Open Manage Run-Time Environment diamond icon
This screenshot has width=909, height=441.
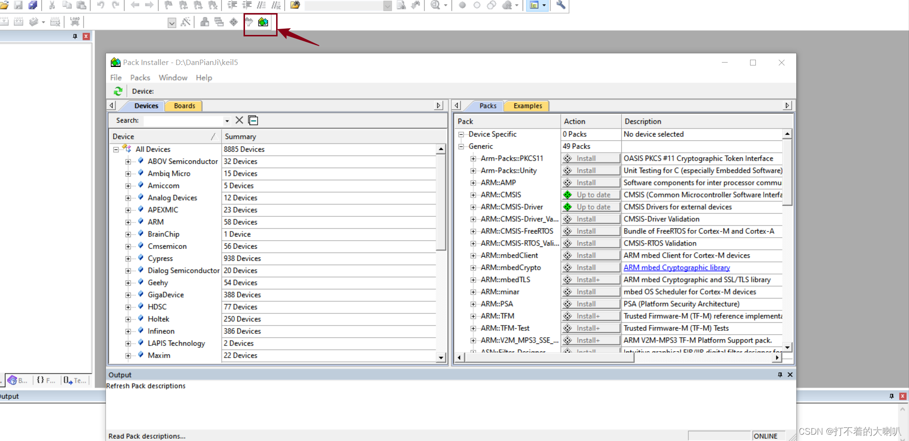(234, 22)
